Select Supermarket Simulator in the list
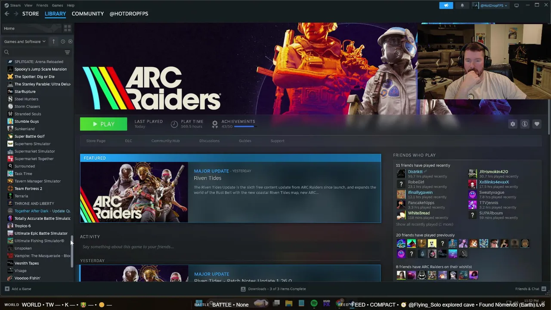 click(34, 151)
